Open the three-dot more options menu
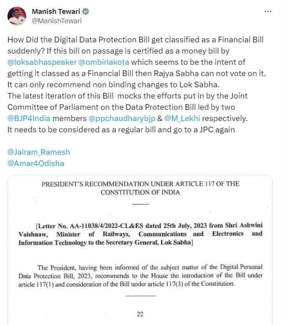The image size is (283, 325). coord(268,12)
